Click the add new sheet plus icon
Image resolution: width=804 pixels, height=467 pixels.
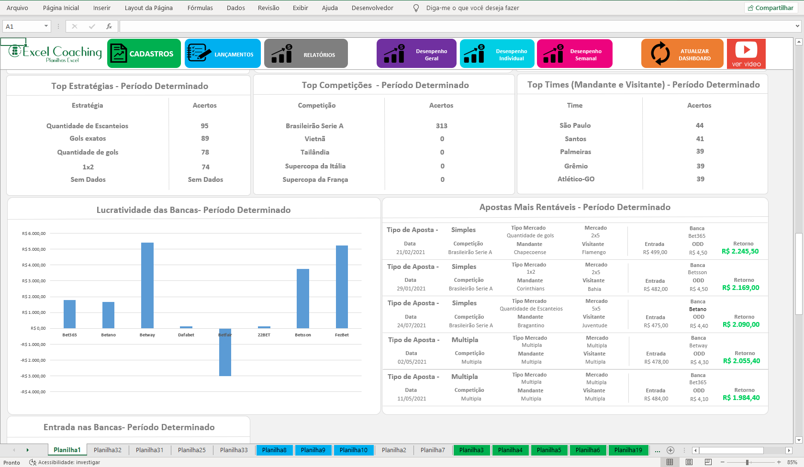tap(670, 450)
